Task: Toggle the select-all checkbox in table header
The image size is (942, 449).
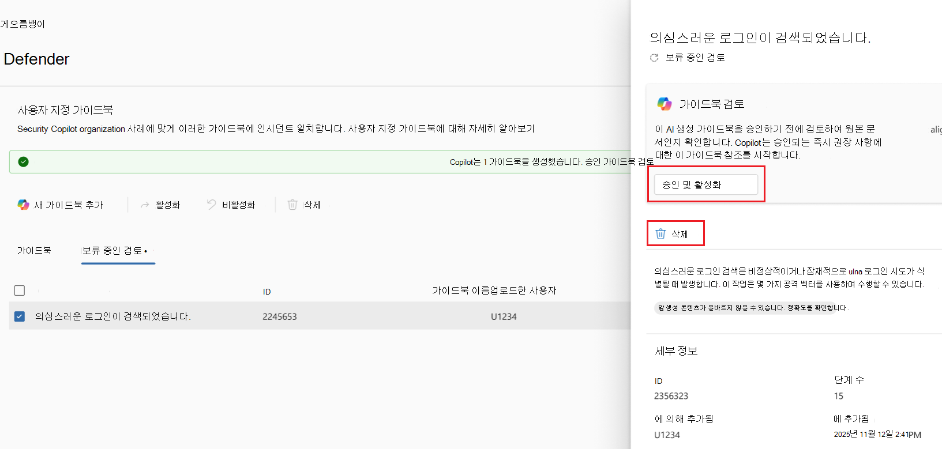Action: (x=20, y=290)
